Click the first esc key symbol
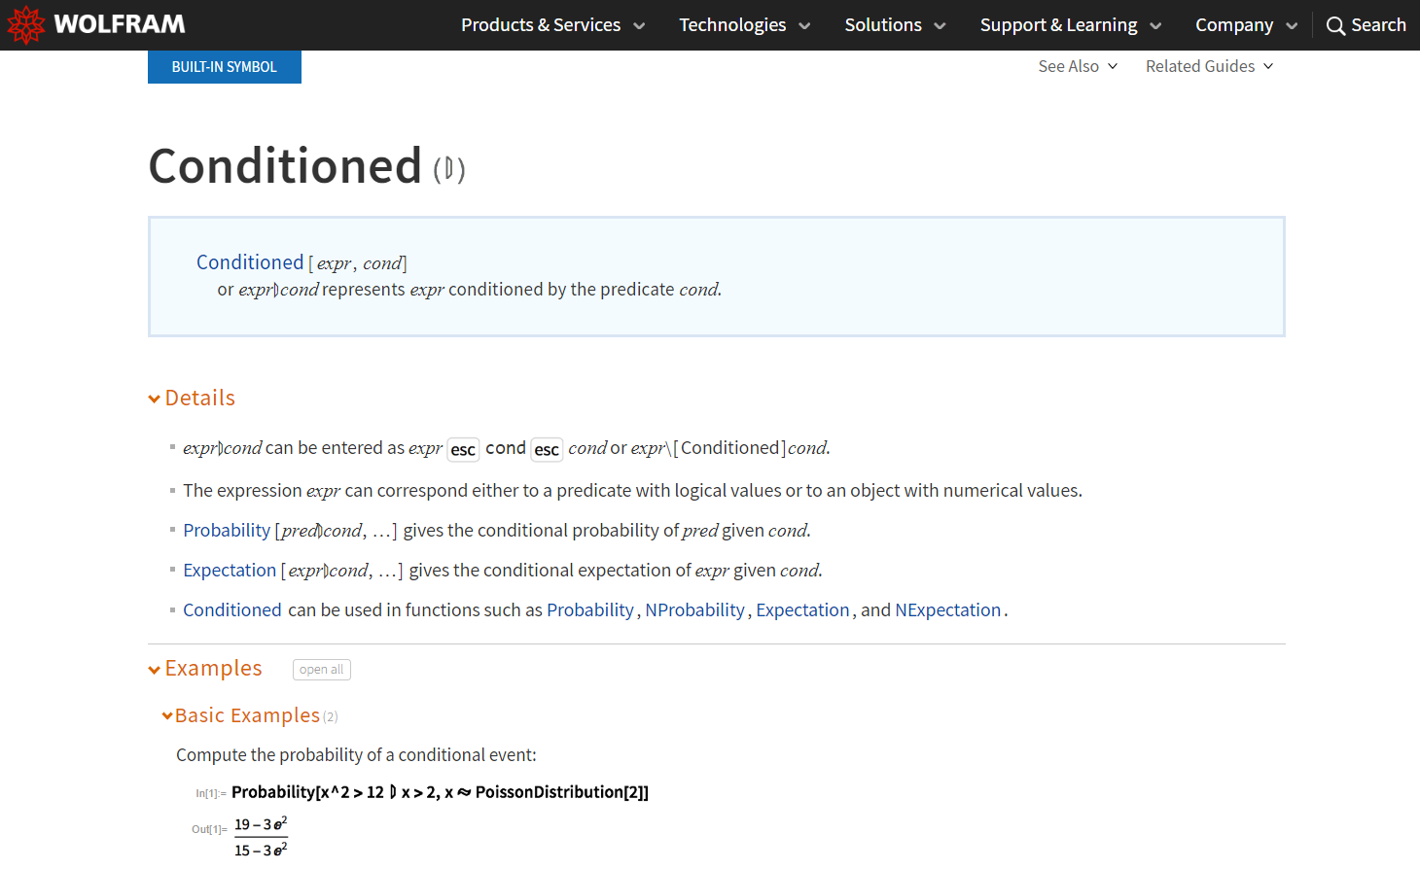 pyautogui.click(x=463, y=449)
